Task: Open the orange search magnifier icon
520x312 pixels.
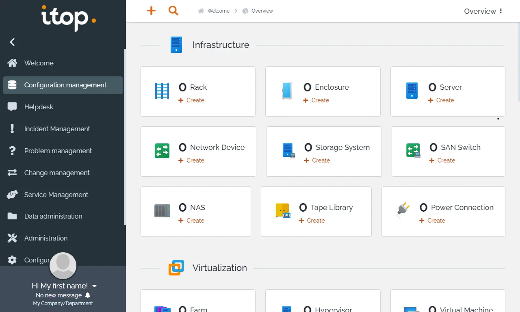Action: (x=173, y=11)
